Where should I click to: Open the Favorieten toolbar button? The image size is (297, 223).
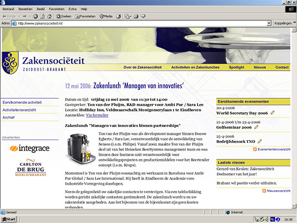coord(85,17)
